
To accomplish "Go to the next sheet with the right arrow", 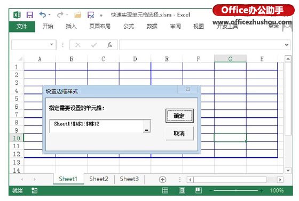I will (x=35, y=179).
